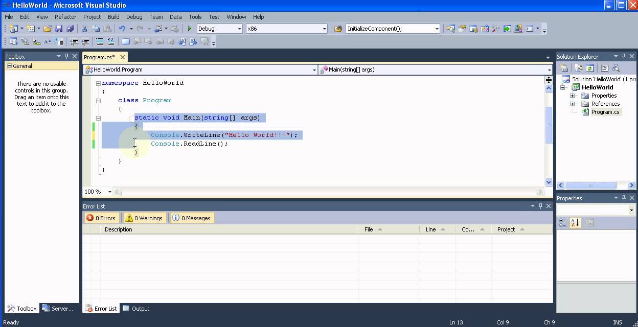Toggle alphabetical sort in Properties panel
This screenshot has width=638, height=327.
(575, 223)
